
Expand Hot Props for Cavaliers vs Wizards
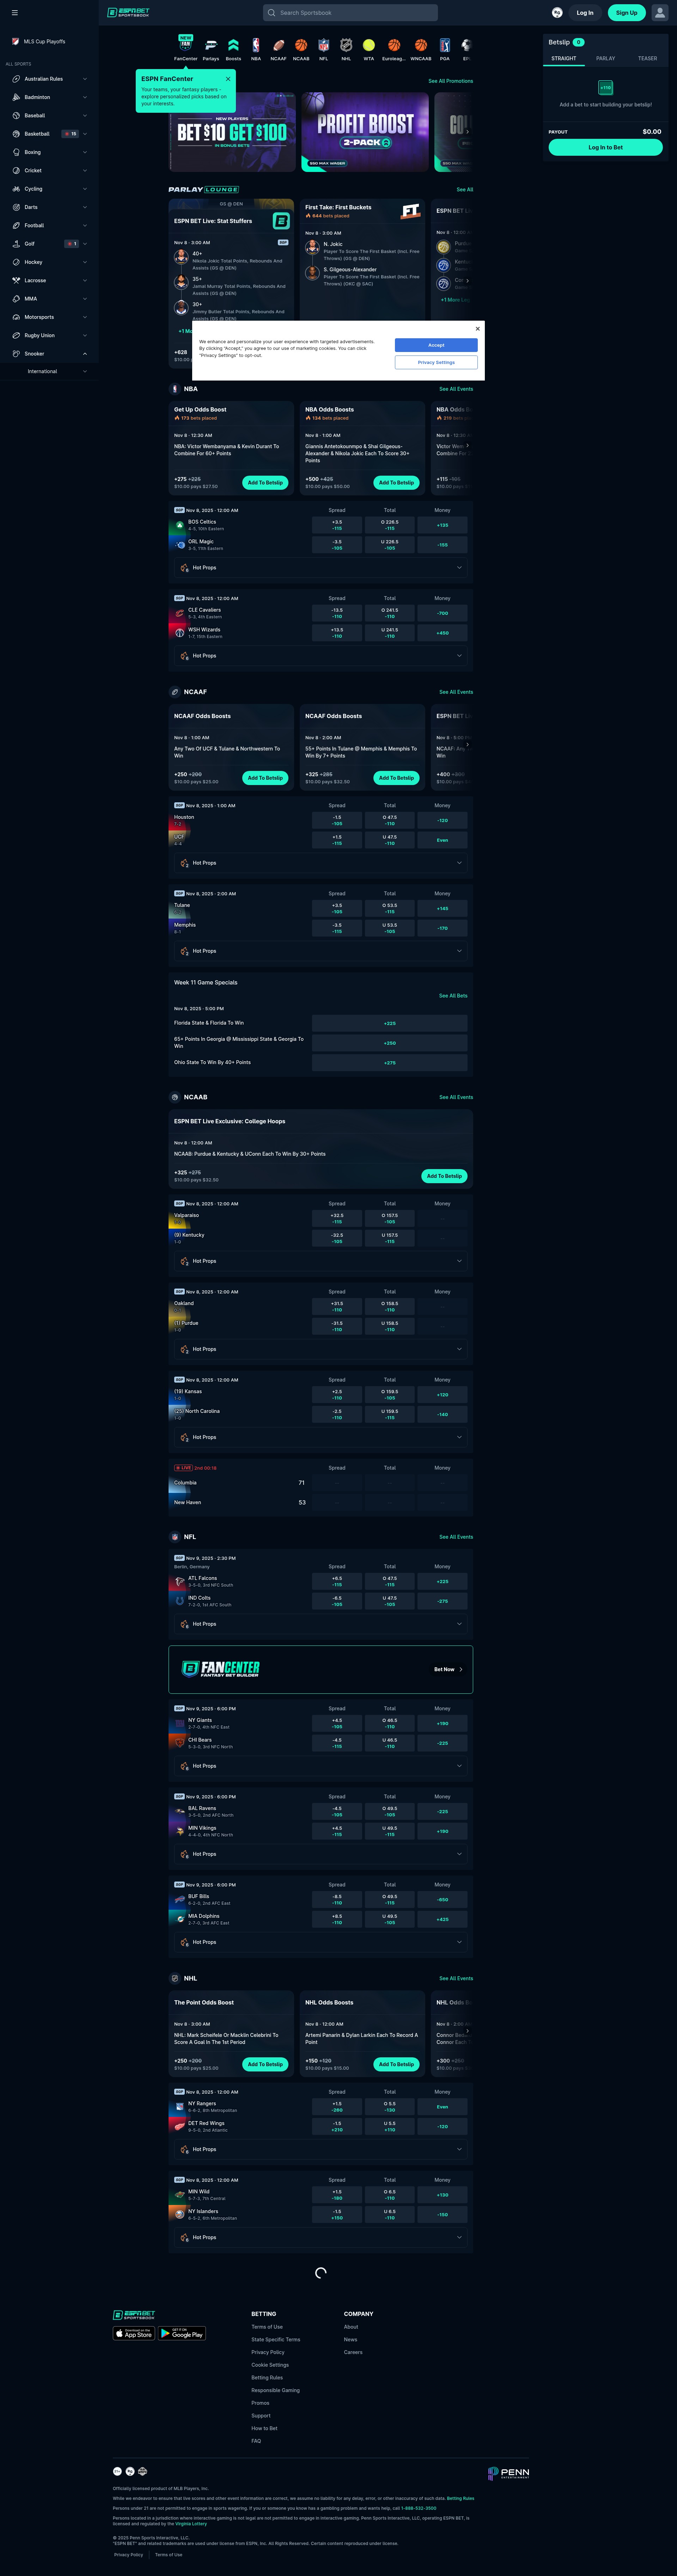(x=321, y=656)
